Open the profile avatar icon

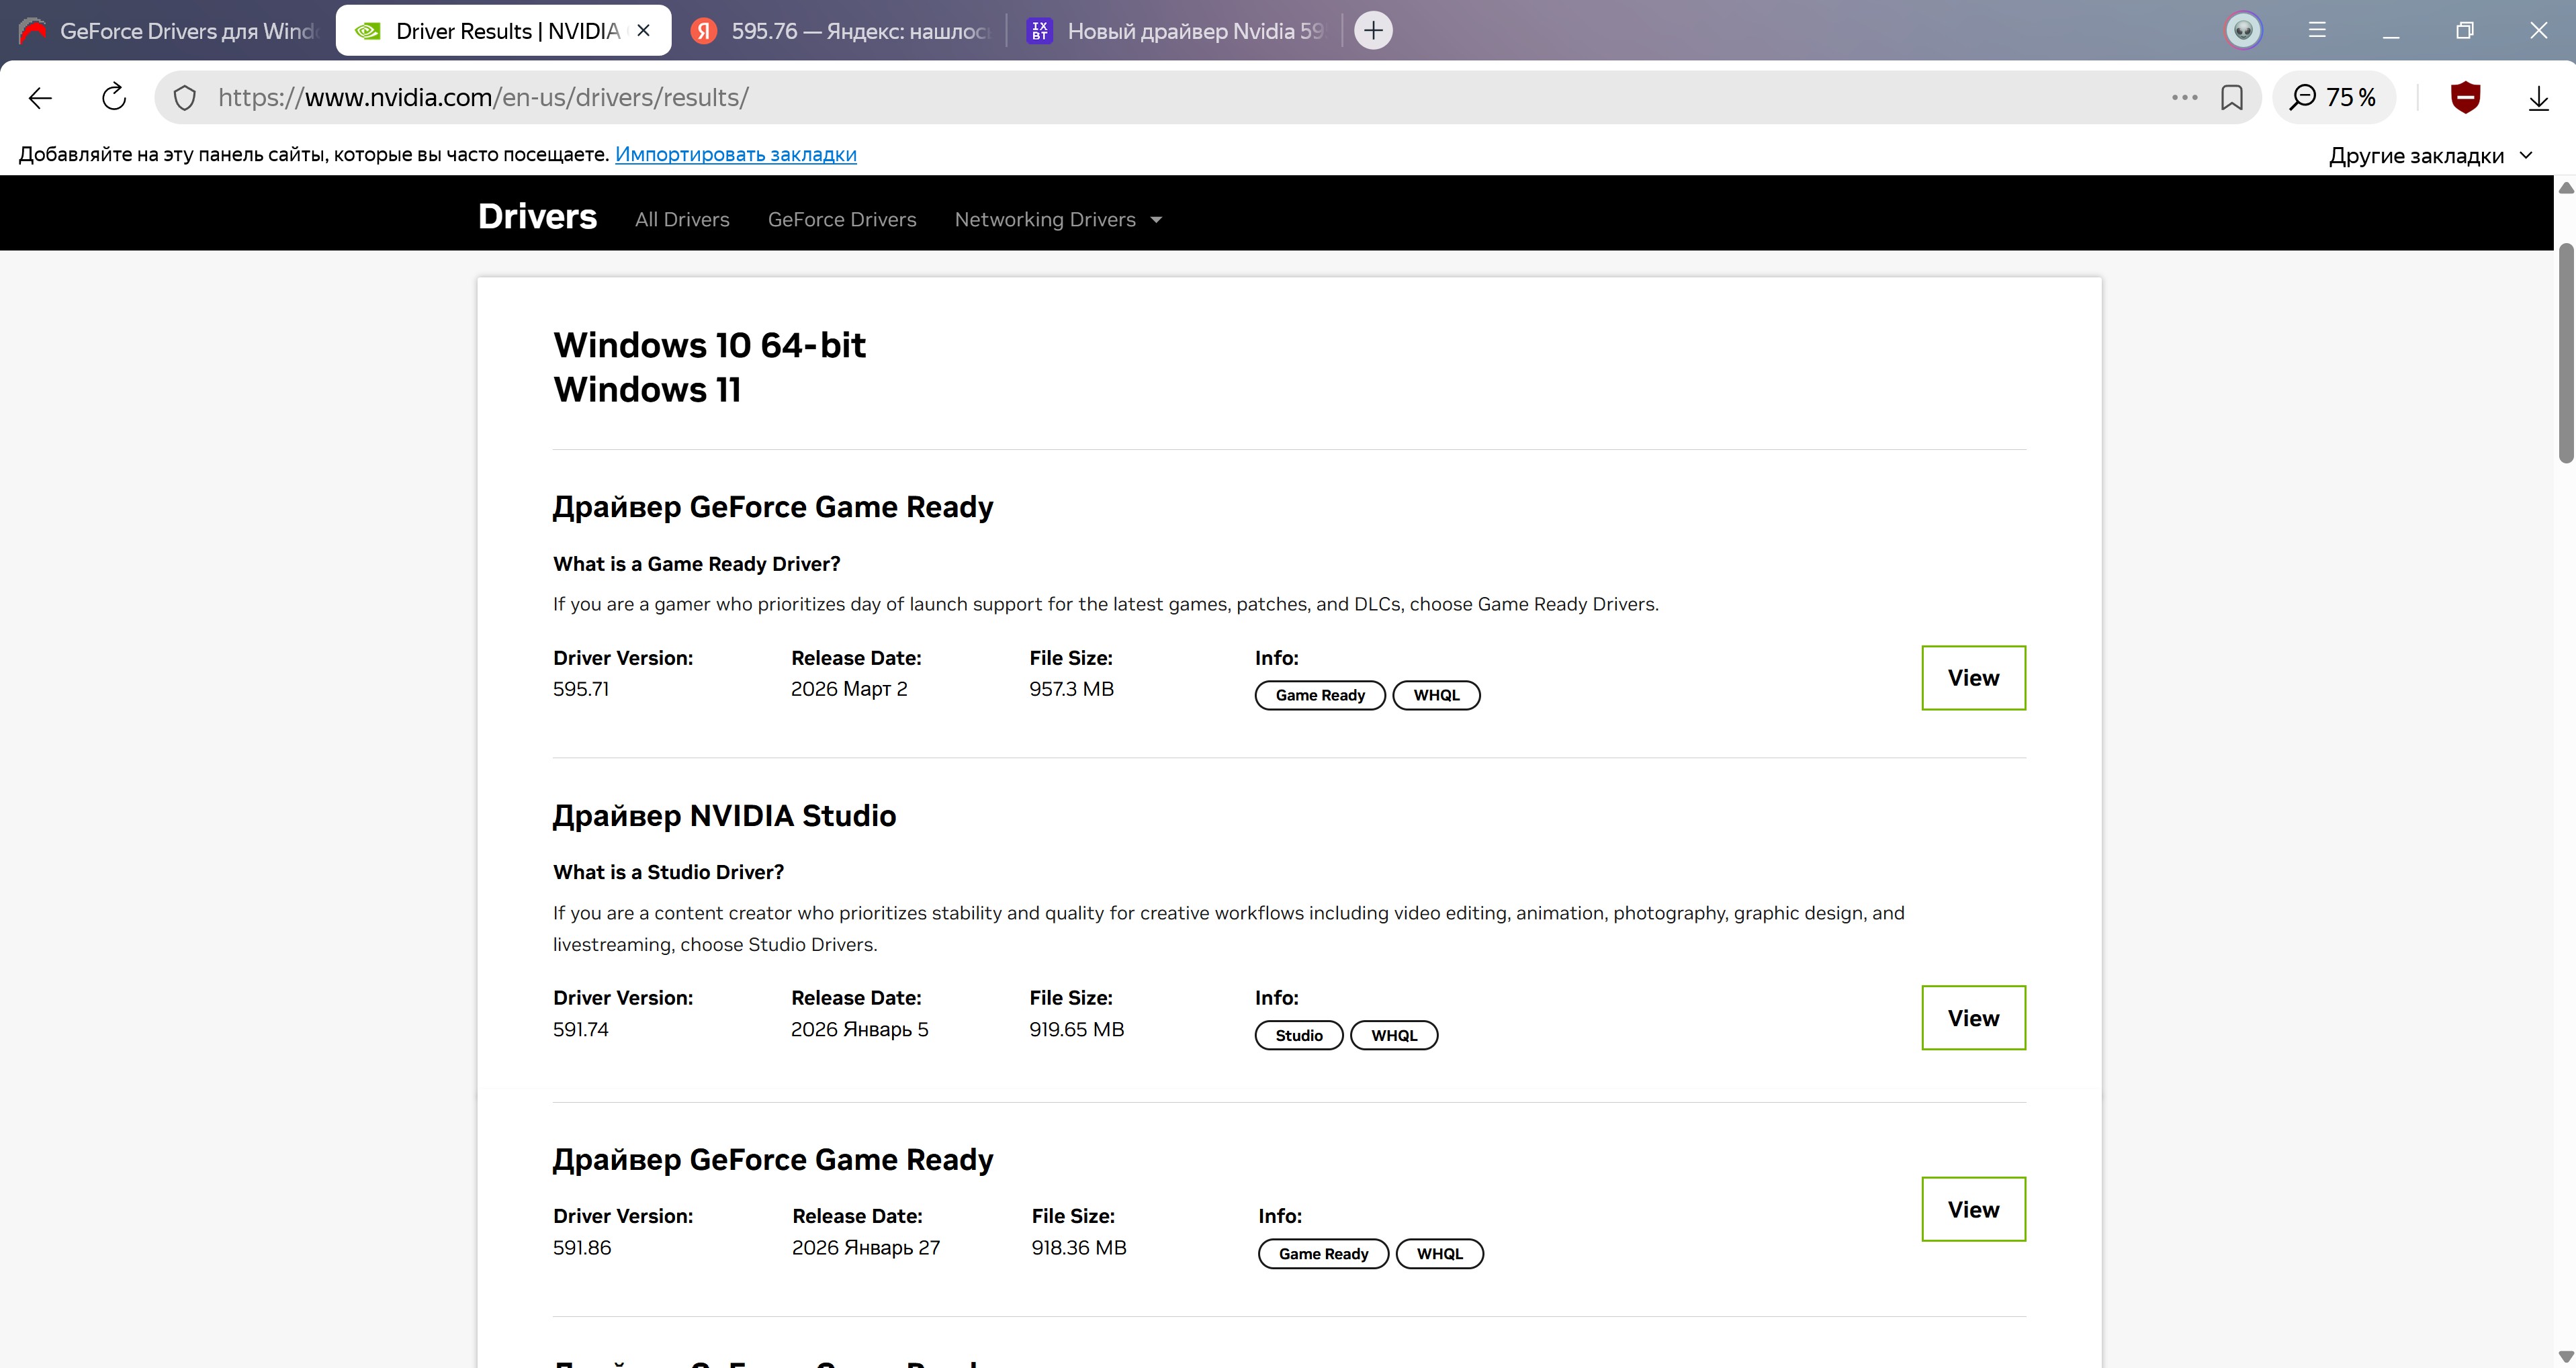pyautogui.click(x=2243, y=30)
